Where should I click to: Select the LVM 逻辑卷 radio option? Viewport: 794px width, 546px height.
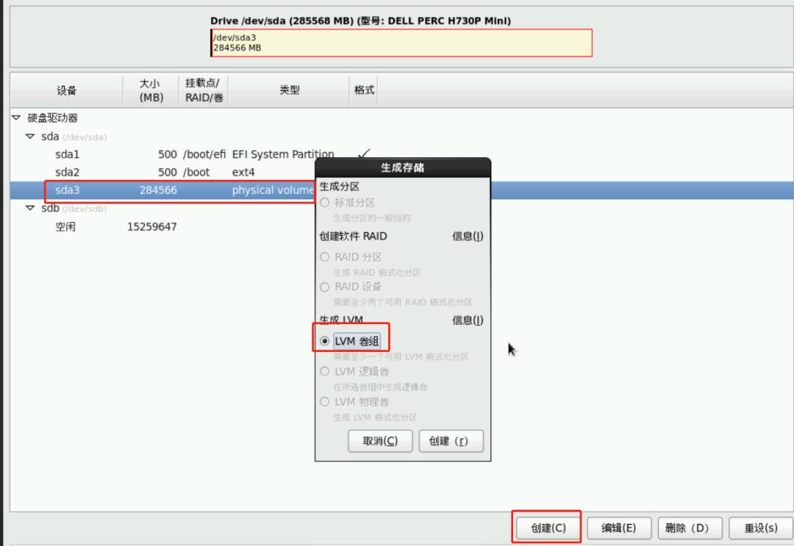(325, 371)
